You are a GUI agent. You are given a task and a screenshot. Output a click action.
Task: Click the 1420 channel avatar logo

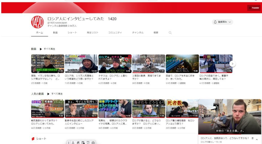pyautogui.click(x=37, y=22)
